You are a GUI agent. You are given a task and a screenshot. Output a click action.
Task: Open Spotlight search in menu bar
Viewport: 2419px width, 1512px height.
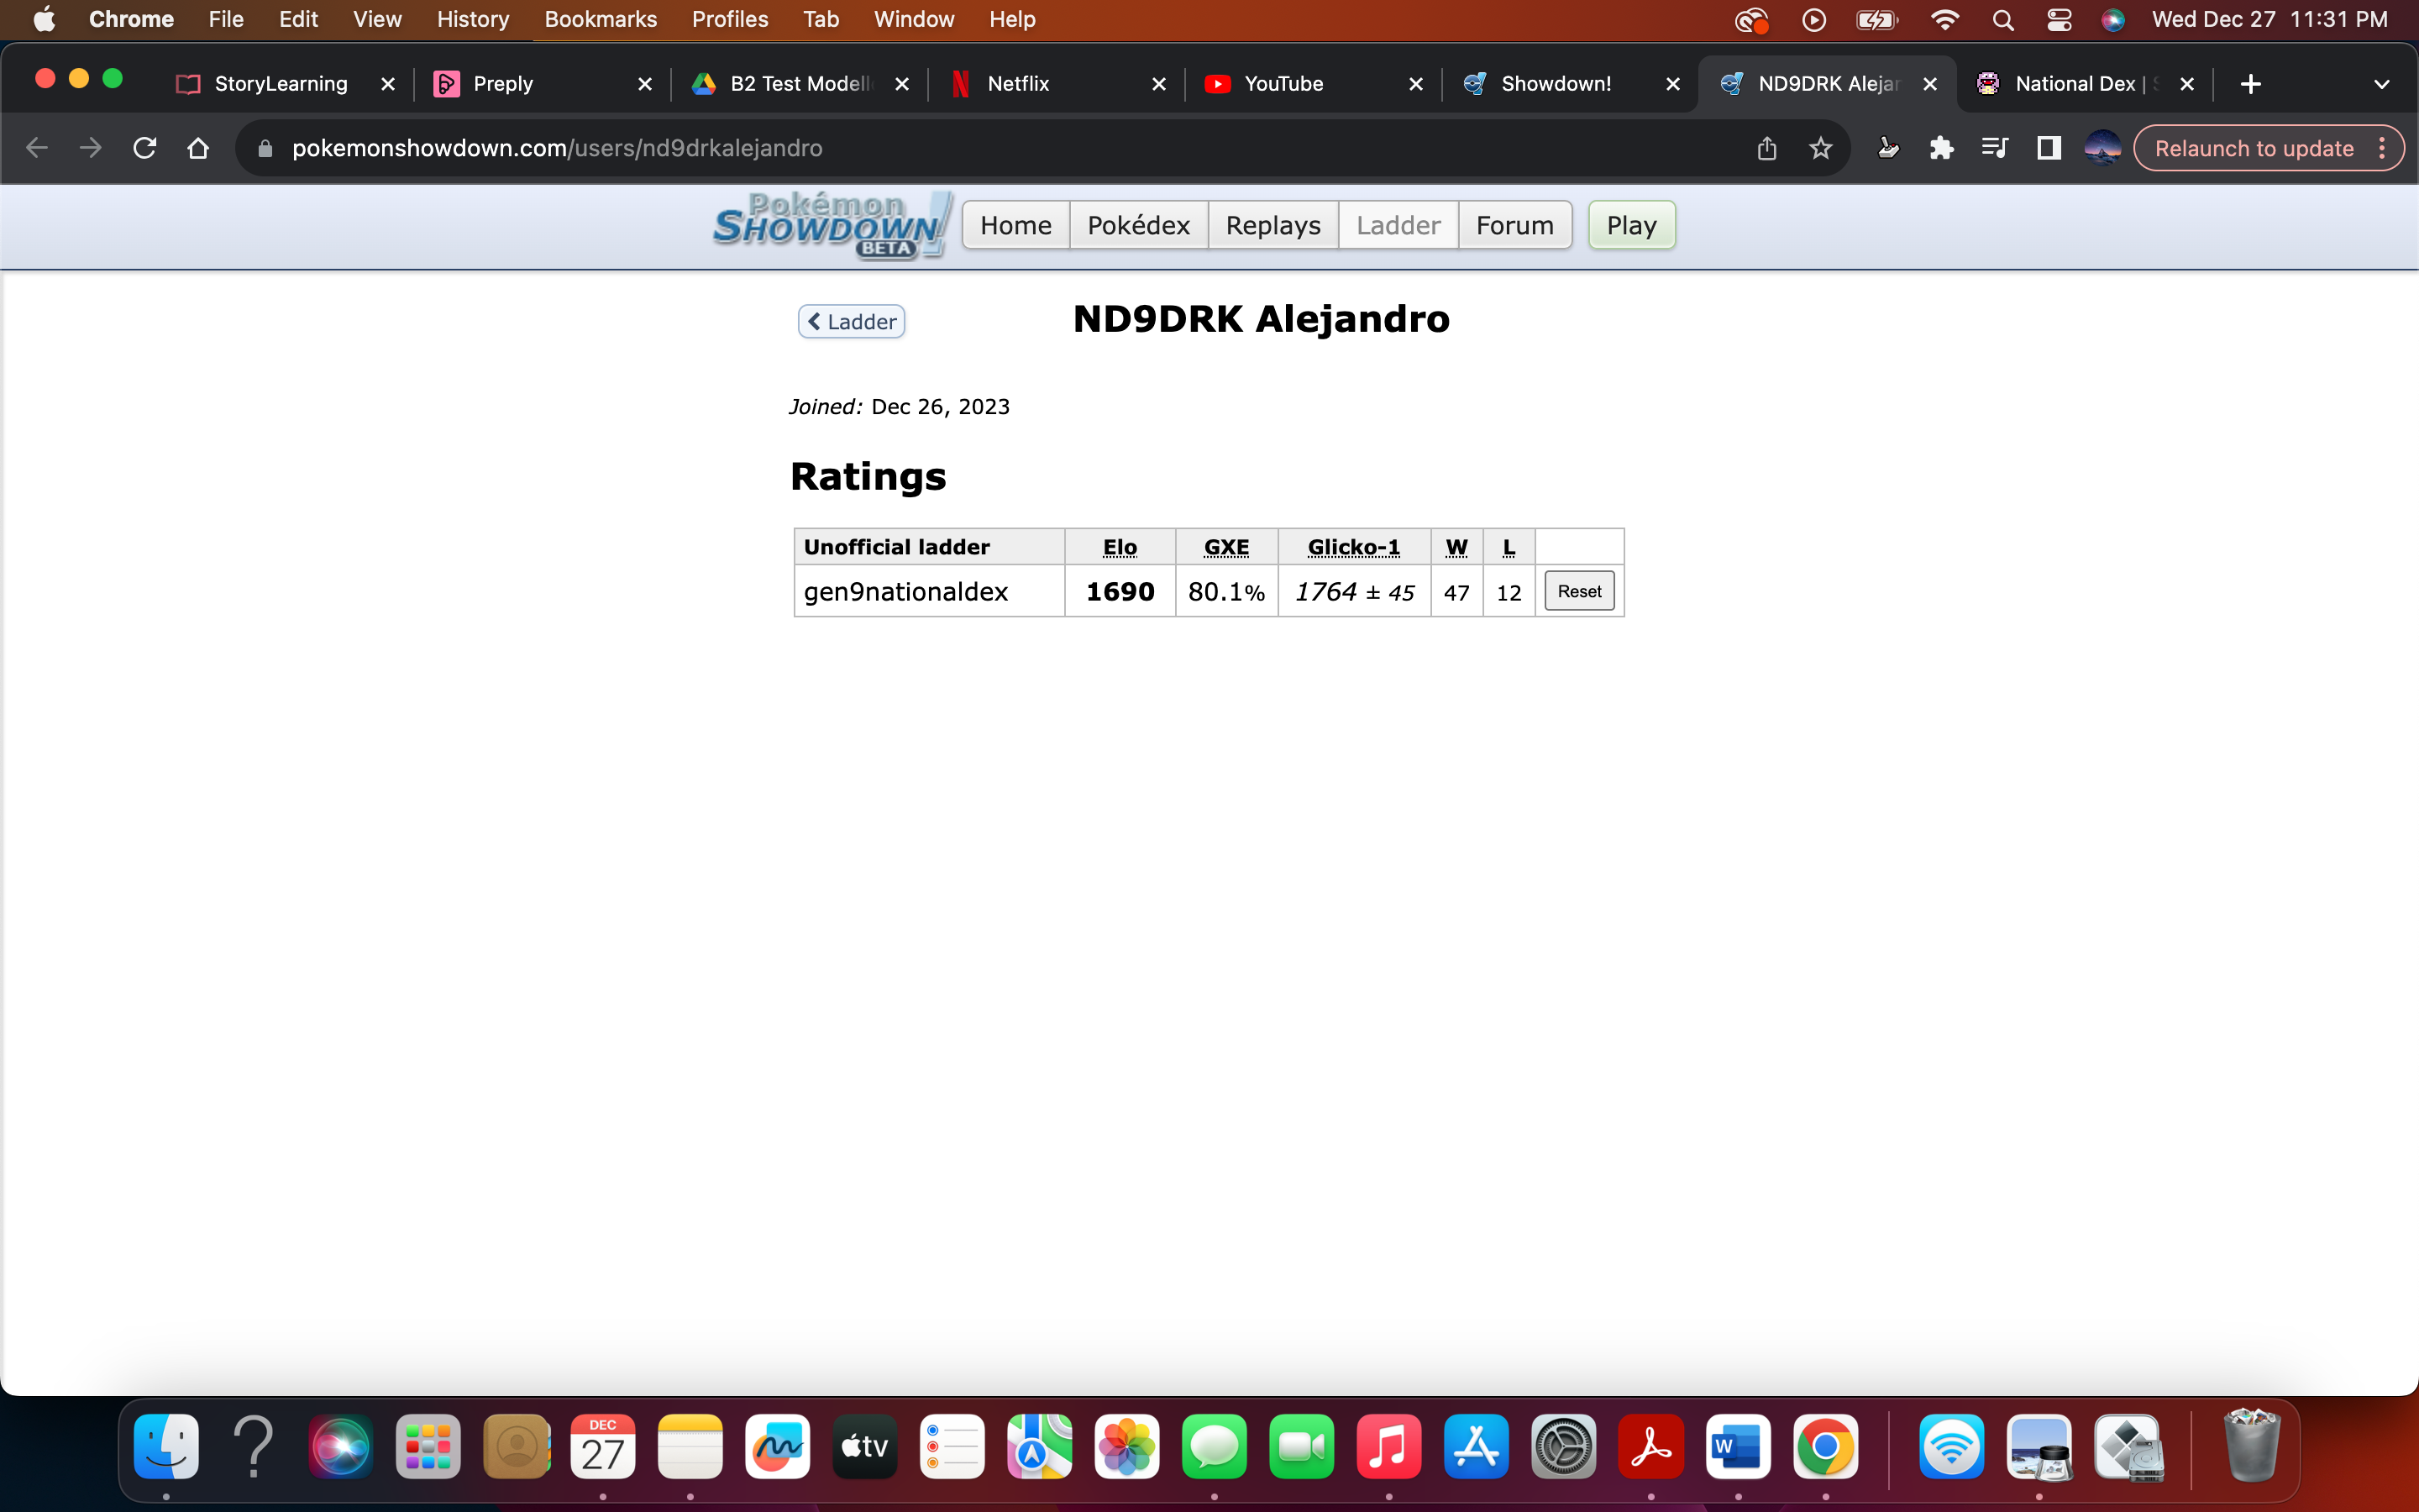[x=2002, y=19]
